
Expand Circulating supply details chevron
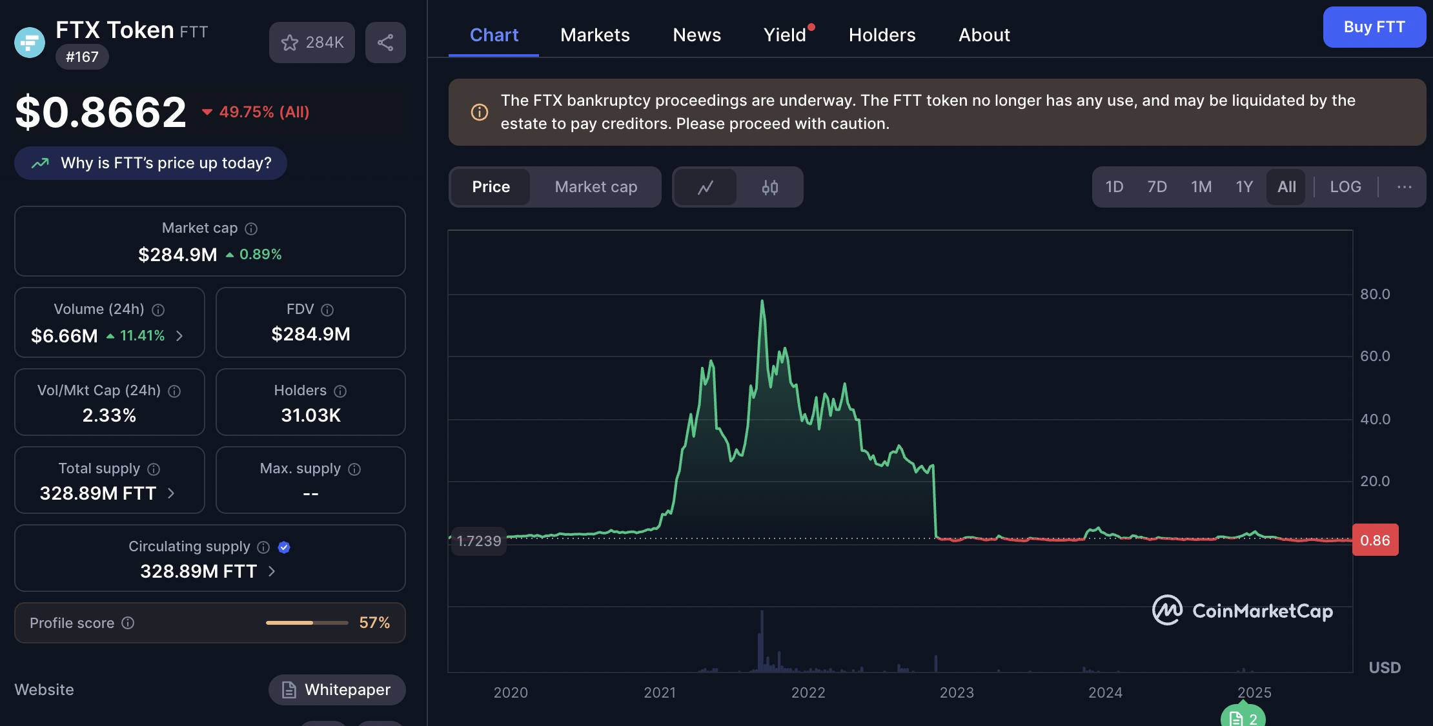tap(272, 571)
